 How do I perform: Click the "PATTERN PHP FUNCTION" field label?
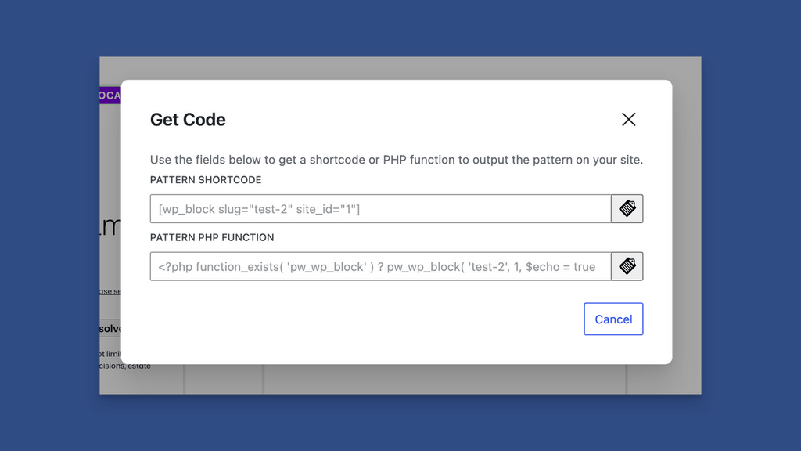click(212, 237)
